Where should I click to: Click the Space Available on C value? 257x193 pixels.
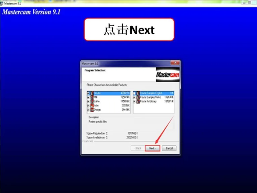pyautogui.click(x=132, y=137)
